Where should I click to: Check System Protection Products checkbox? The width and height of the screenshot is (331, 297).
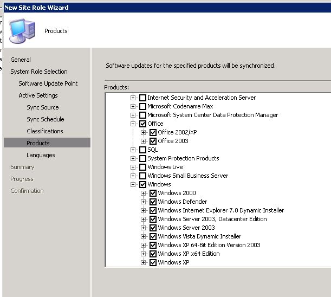pos(142,158)
